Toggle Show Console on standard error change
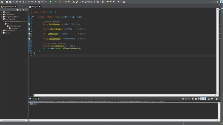 (205, 99)
